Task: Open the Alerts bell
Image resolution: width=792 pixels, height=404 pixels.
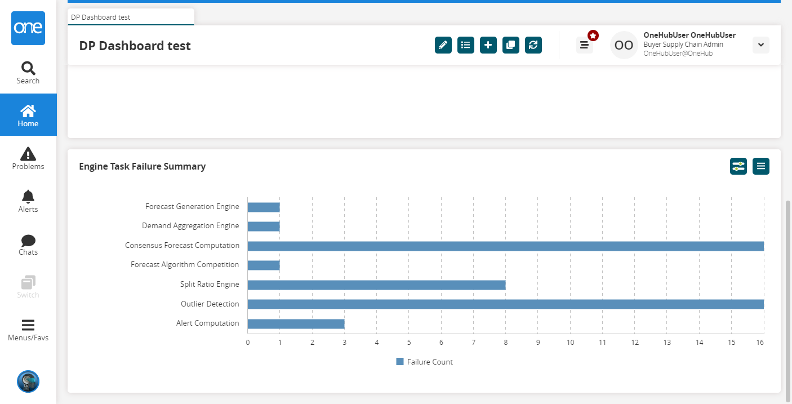Action: pyautogui.click(x=28, y=201)
